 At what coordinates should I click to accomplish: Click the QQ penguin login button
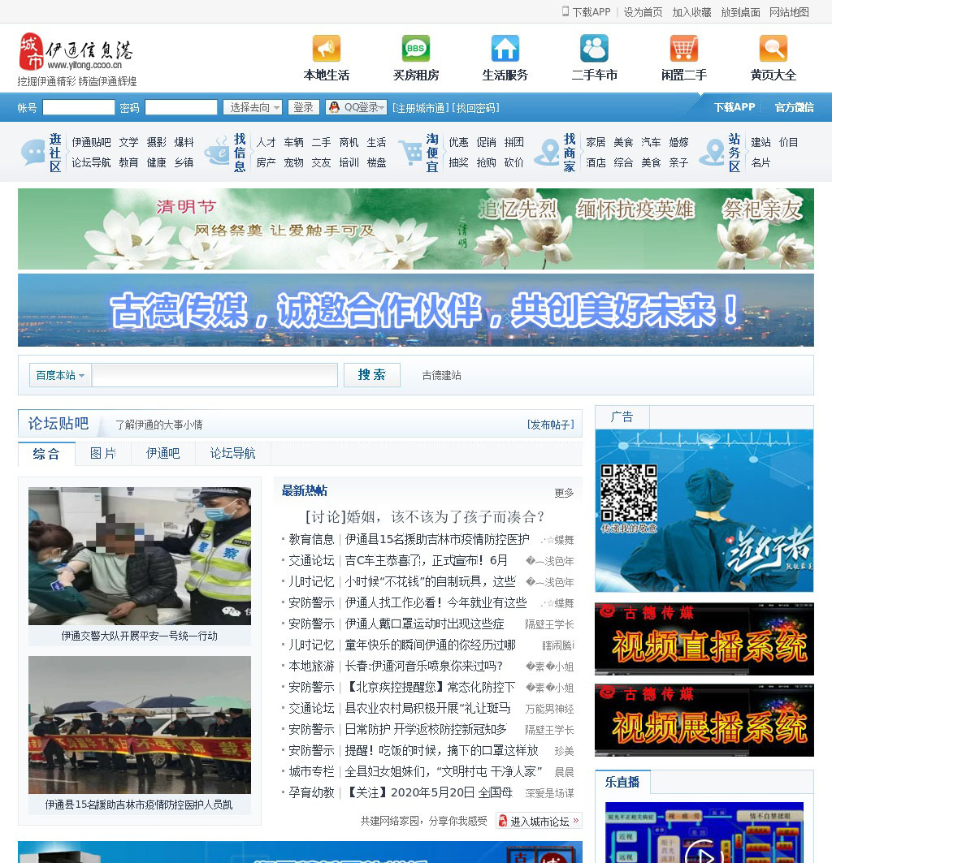[356, 107]
